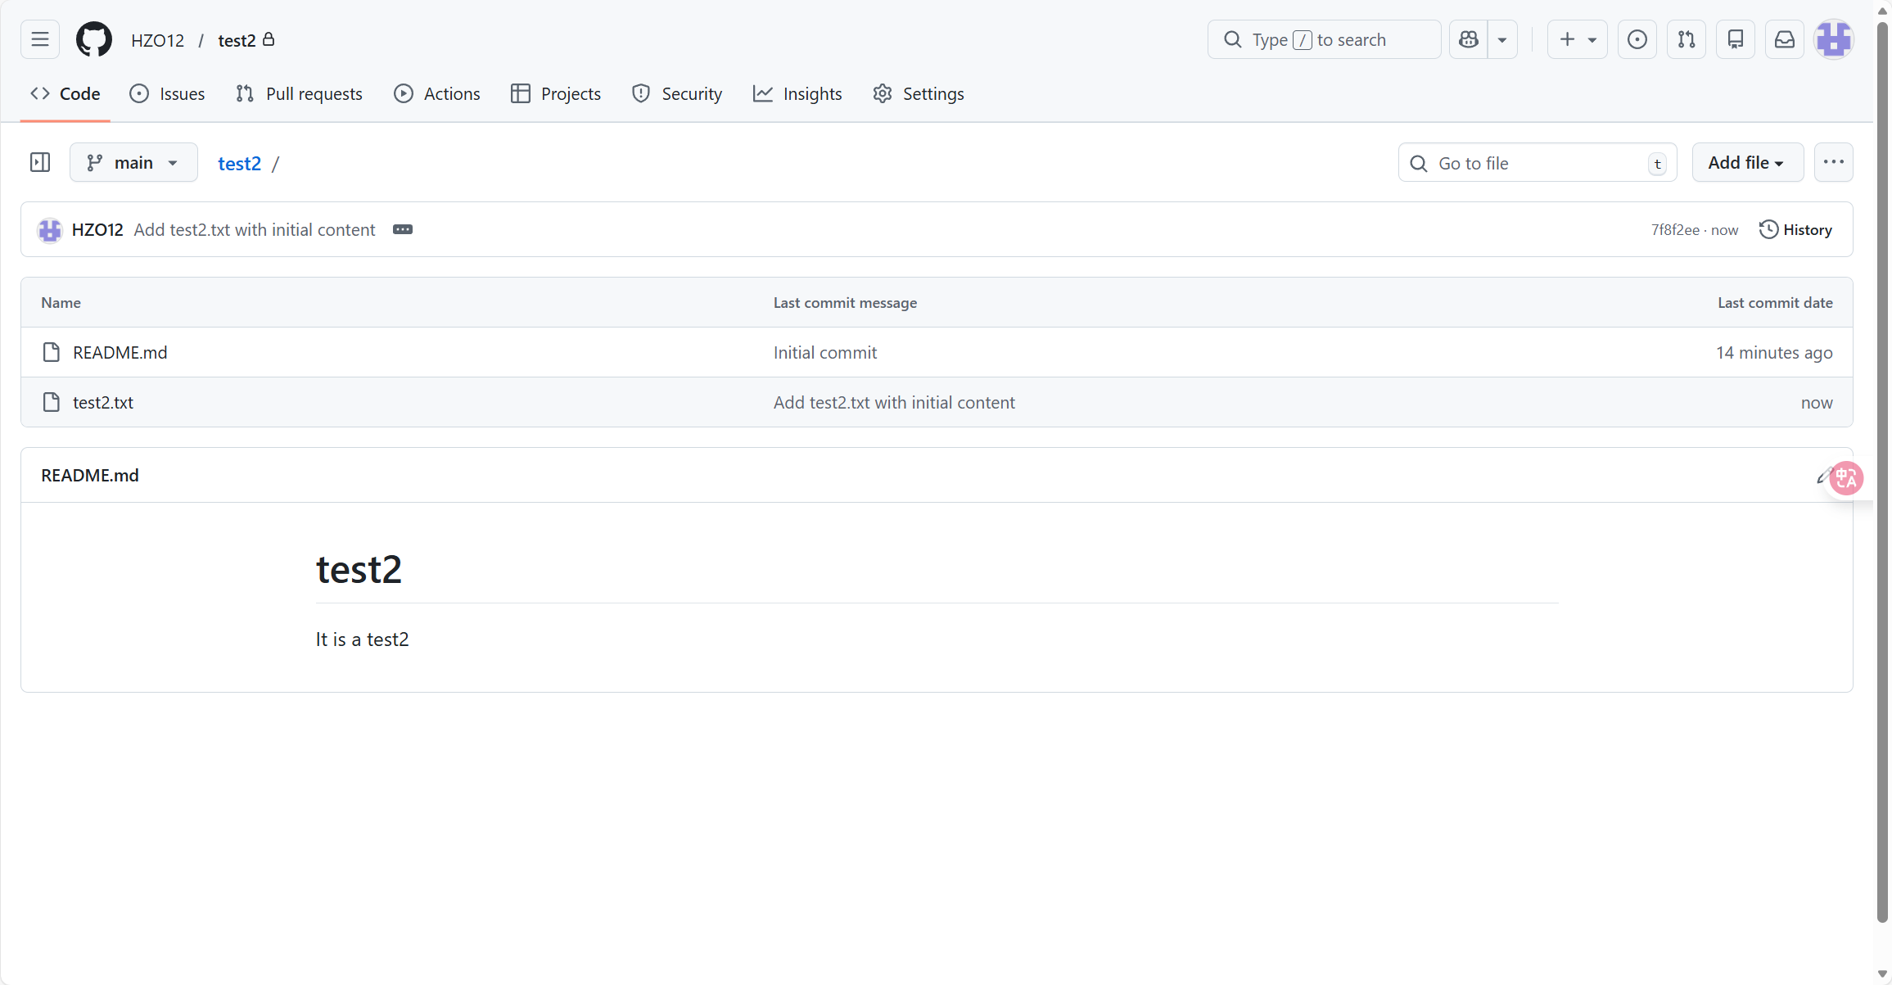Click the user profile avatar
This screenshot has height=985, width=1892.
(1834, 39)
